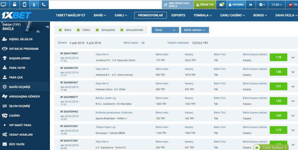Click the 1XBET logo

coord(16,15)
